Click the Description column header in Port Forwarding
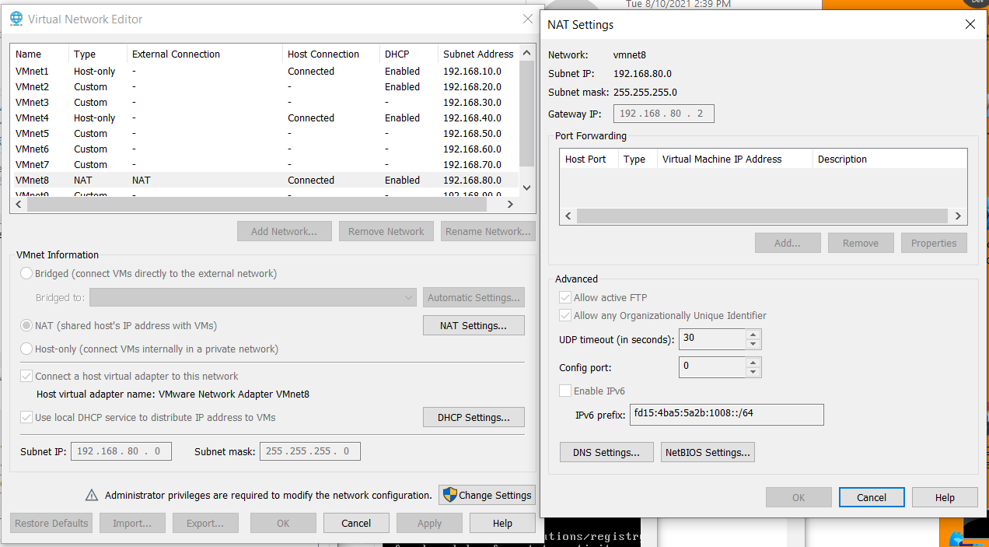This screenshot has height=547, width=989. (890, 159)
